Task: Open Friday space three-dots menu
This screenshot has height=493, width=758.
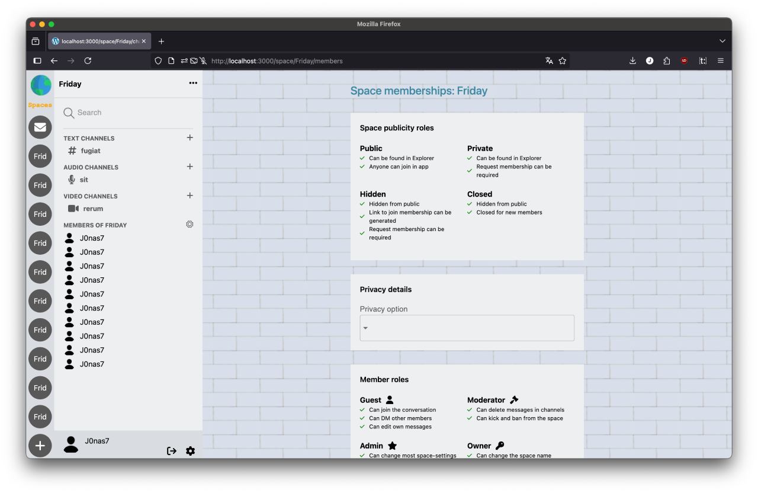Action: 193,84
